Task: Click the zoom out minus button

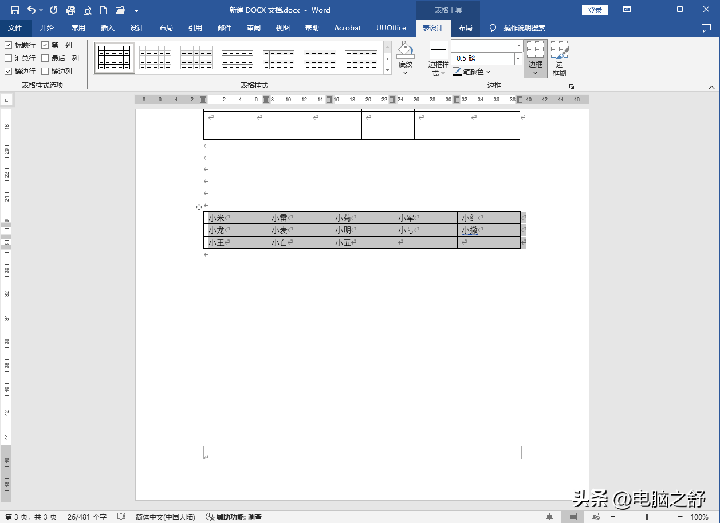Action: pos(613,517)
